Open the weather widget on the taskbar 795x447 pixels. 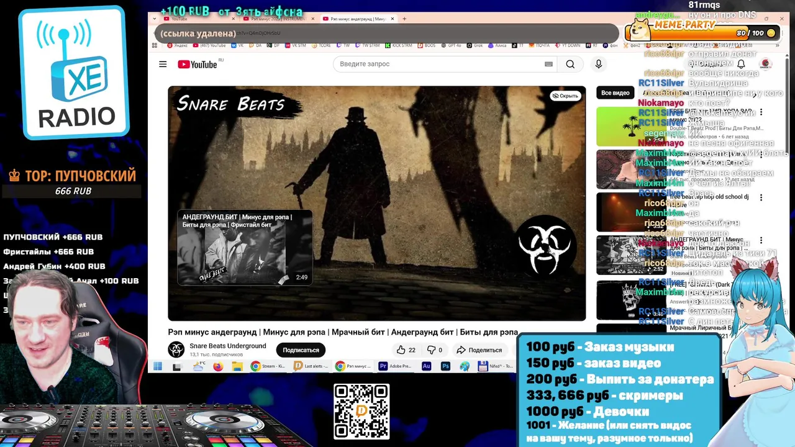click(x=199, y=367)
